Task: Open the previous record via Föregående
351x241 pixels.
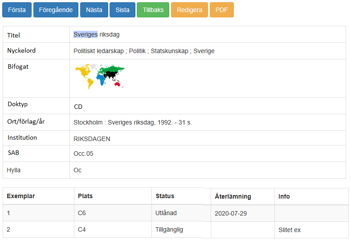Action: (x=56, y=10)
